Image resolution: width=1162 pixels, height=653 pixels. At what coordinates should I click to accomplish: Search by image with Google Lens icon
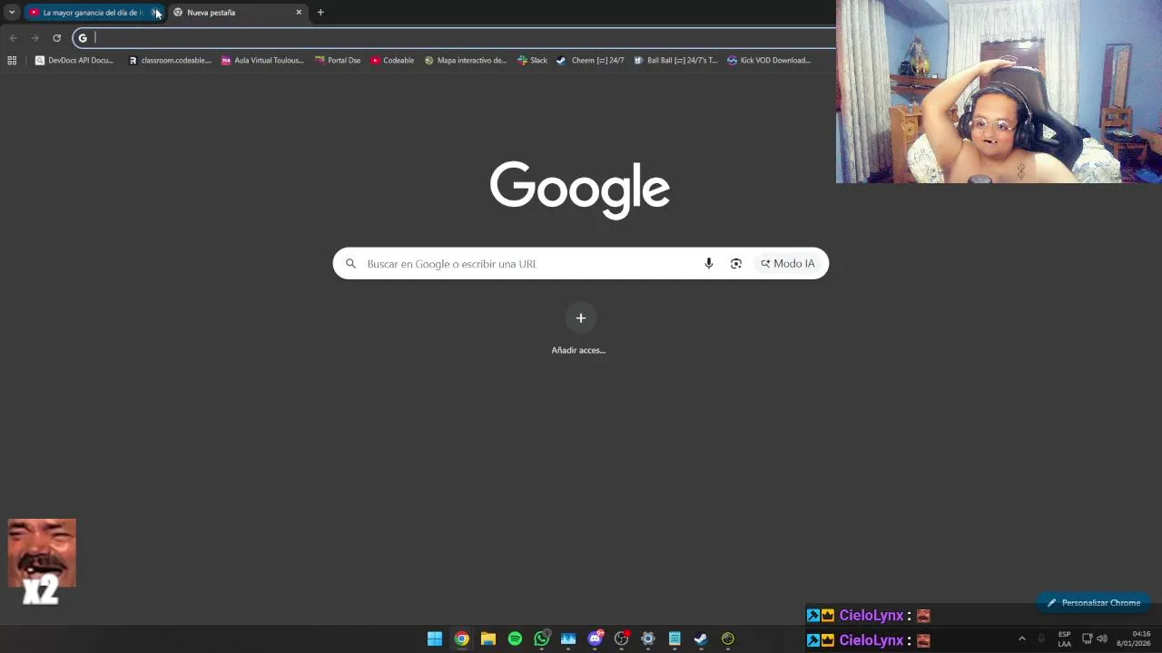coord(736,264)
